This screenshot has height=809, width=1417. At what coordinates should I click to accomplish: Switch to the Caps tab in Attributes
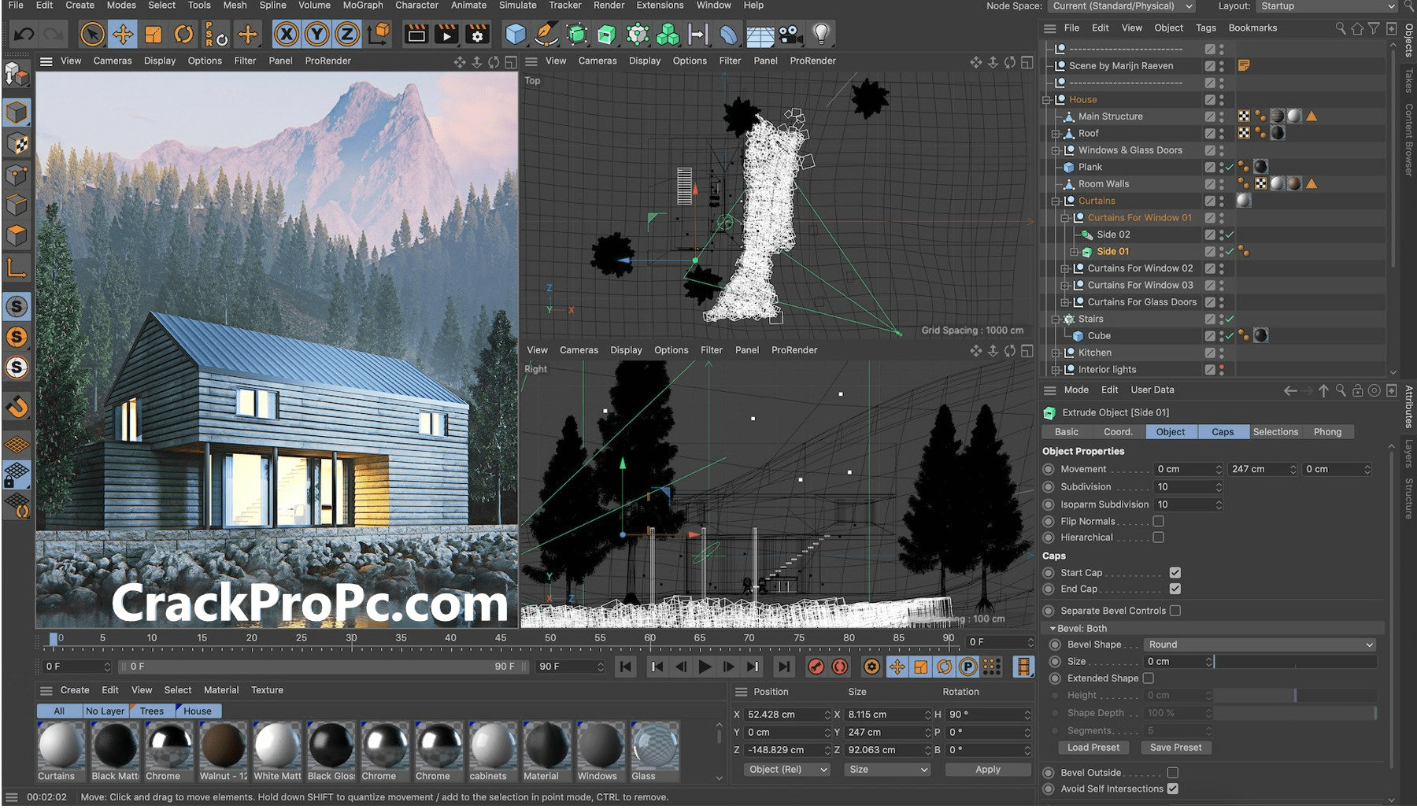(1223, 431)
